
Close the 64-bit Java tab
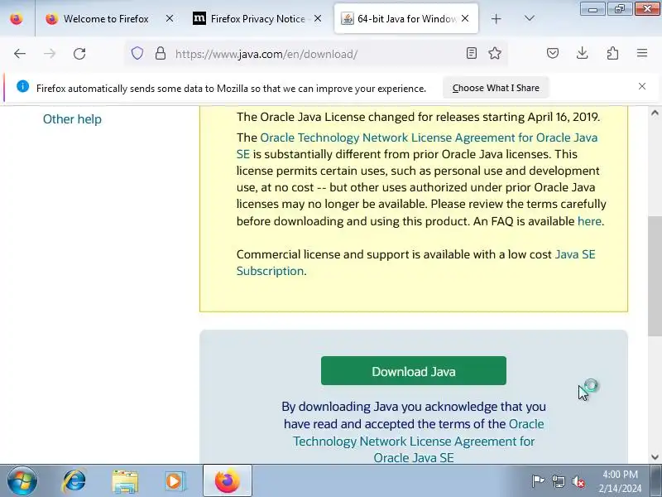pyautogui.click(x=465, y=18)
